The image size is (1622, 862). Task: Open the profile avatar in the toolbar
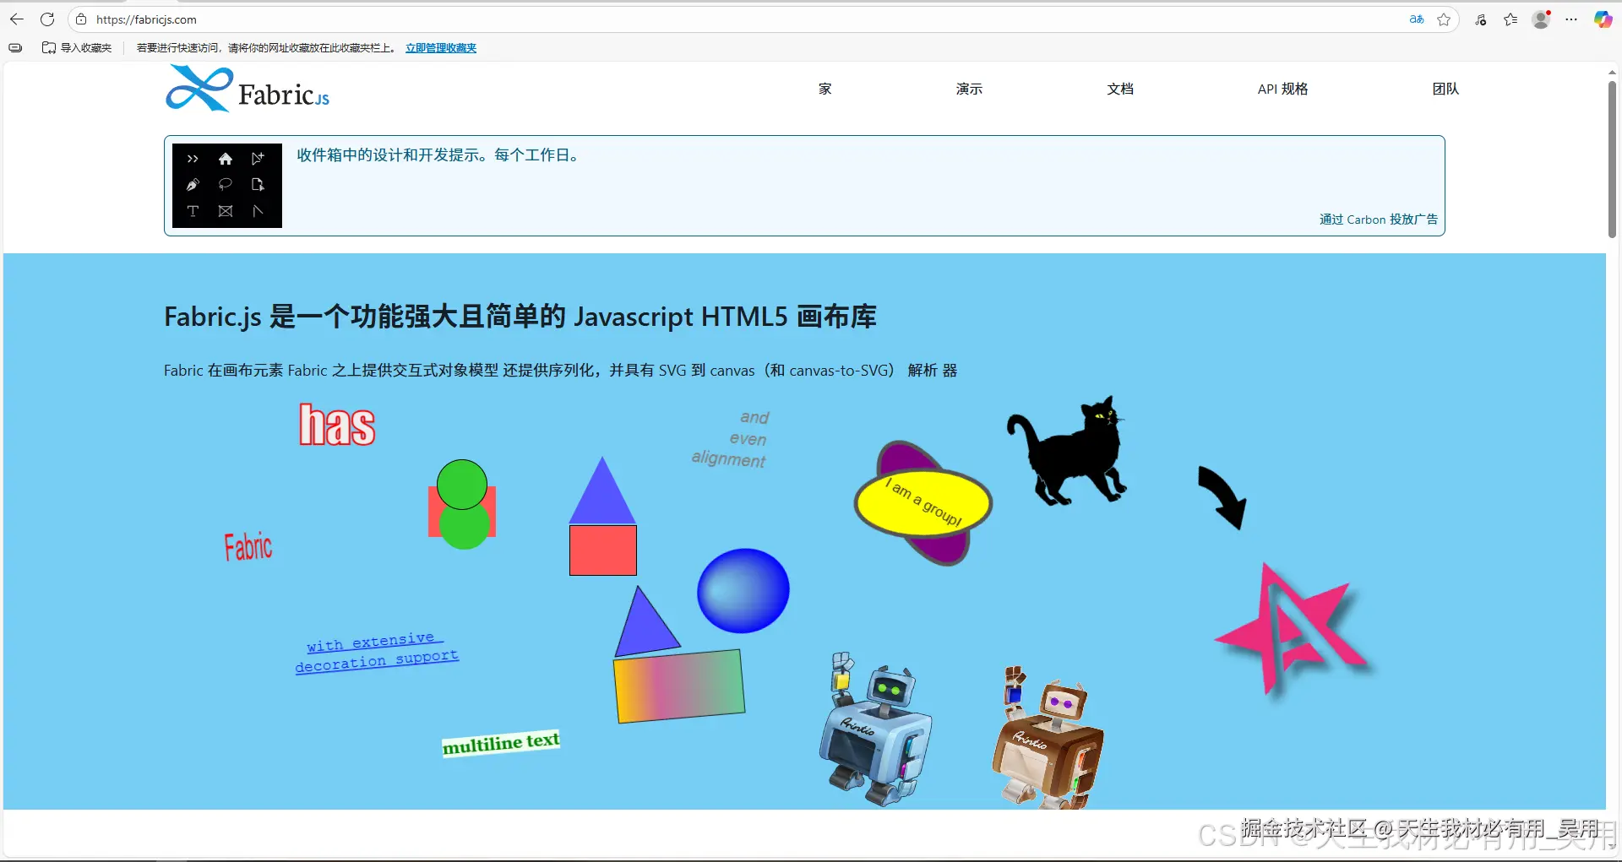(x=1541, y=19)
